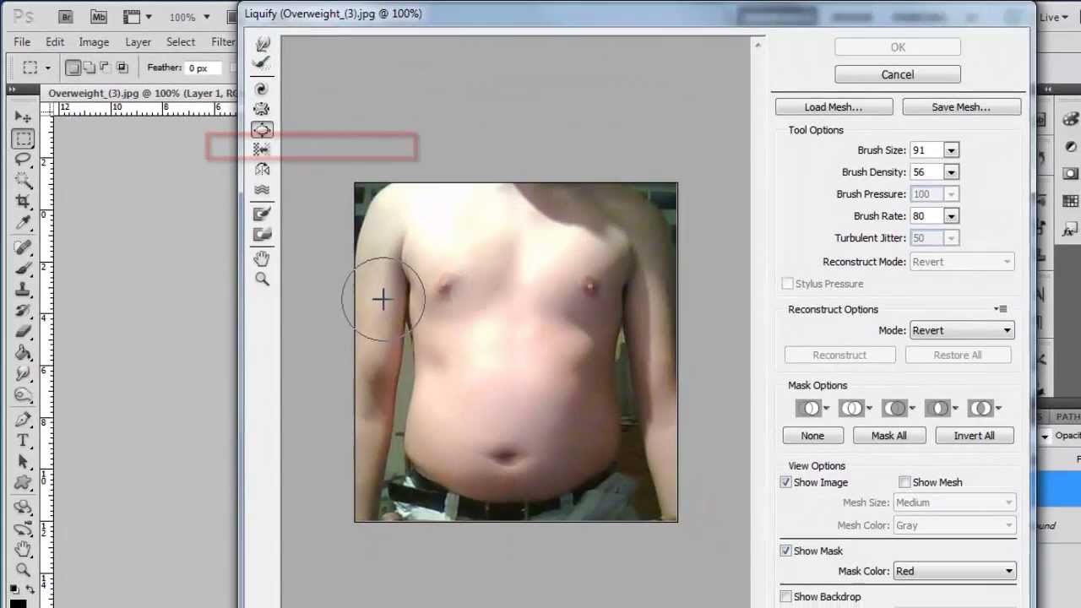Screen dimensions: 1081x608
Task: Open the Brush Size dropdown arrow
Action: [x=951, y=150]
